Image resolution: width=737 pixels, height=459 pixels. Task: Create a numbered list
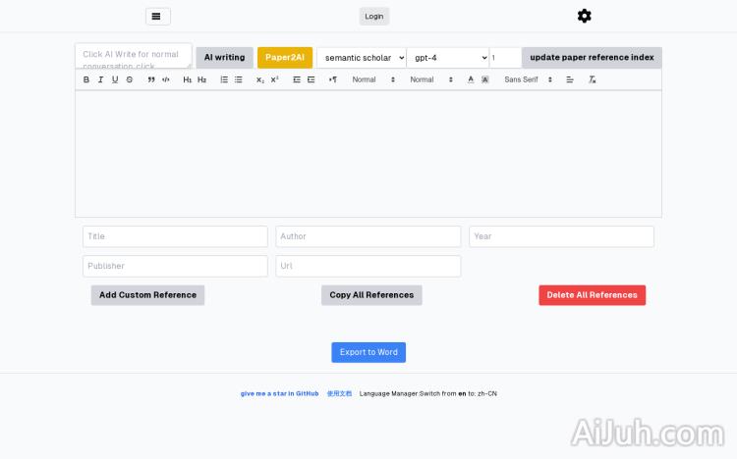224,79
